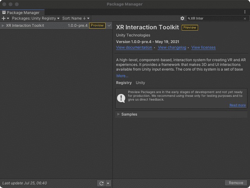Open the three-dot window options menu
This screenshot has height=188, width=250.
pos(245,12)
